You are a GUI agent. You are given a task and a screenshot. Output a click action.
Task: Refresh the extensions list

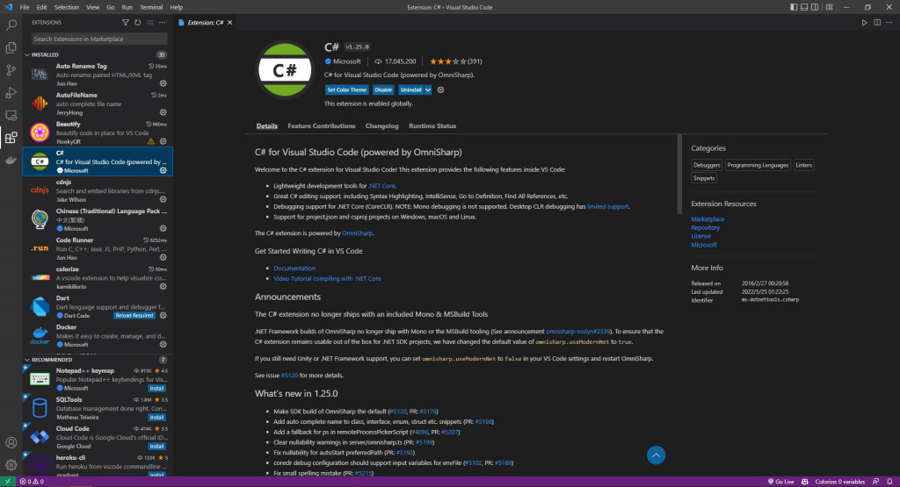point(138,22)
